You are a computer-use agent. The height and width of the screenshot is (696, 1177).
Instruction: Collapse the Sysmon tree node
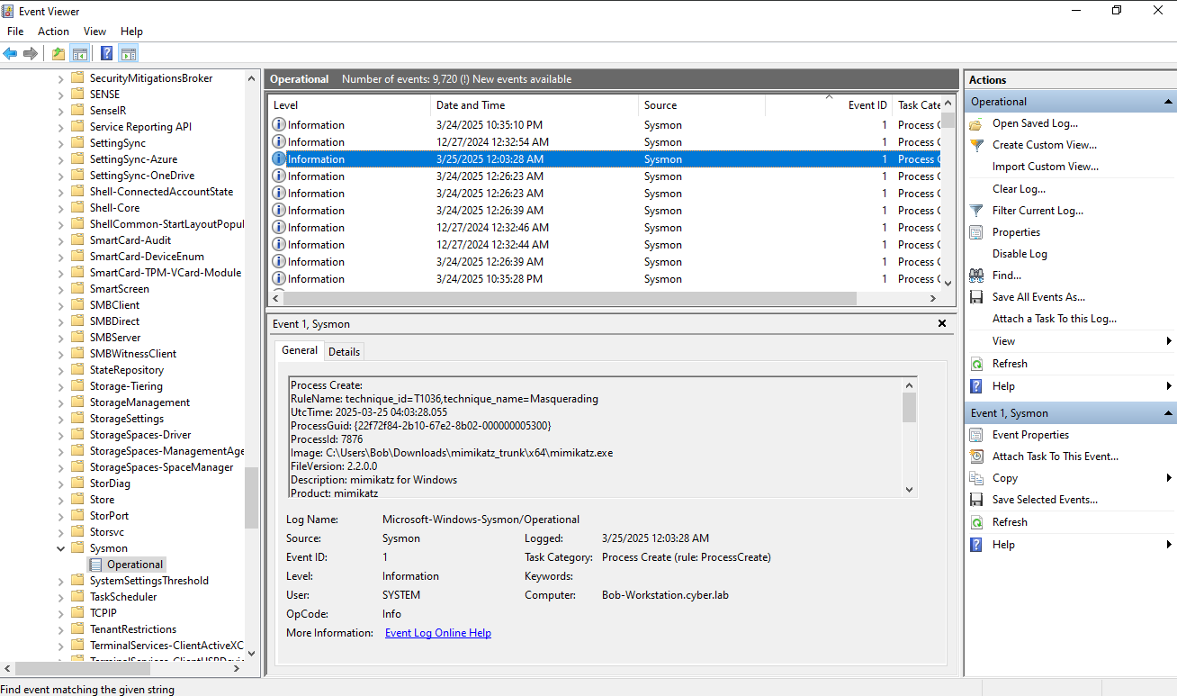coord(61,548)
